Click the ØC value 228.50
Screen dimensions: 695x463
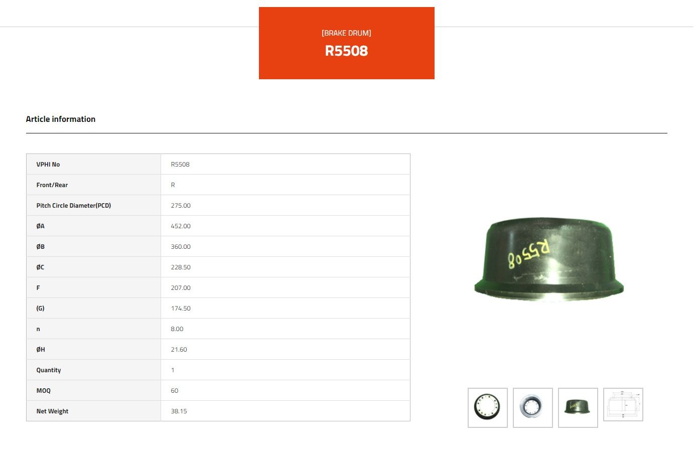tap(181, 267)
